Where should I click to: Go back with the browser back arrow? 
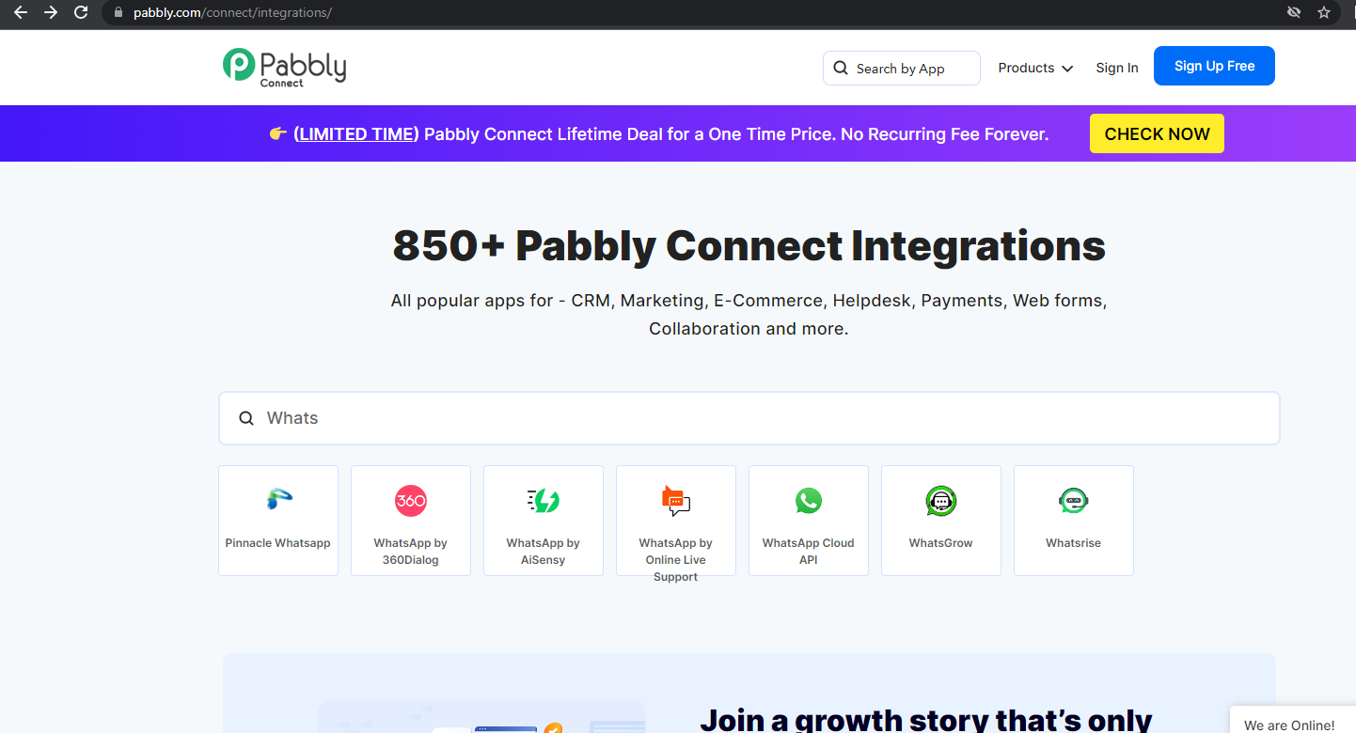coord(21,12)
